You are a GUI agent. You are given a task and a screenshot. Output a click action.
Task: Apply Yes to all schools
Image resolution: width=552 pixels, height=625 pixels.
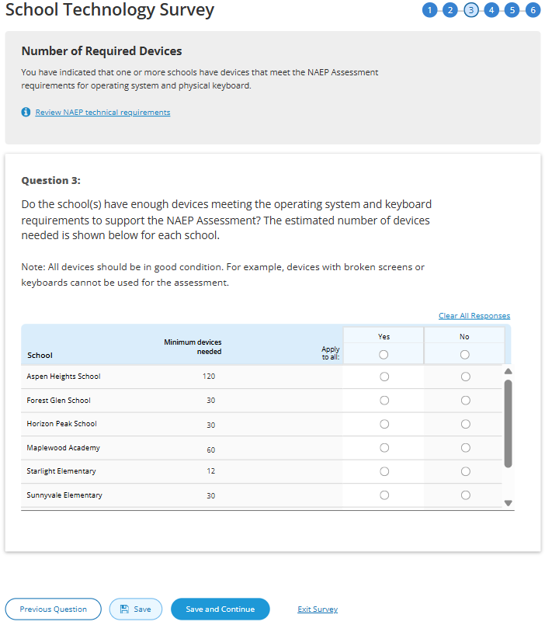384,355
